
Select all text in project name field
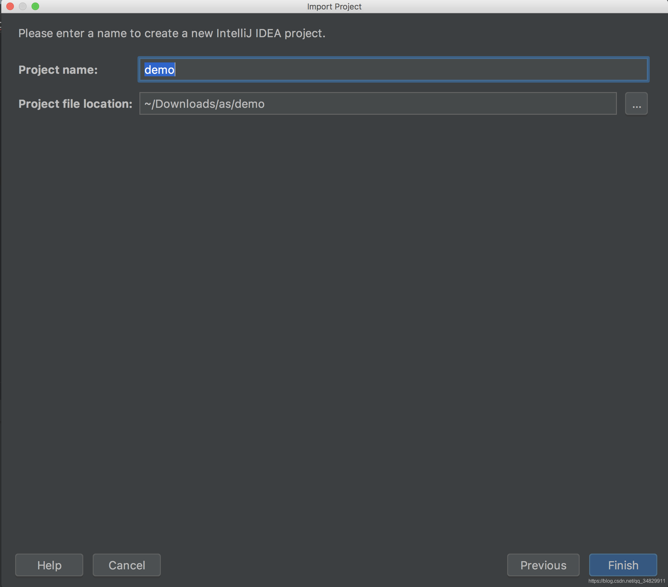click(394, 69)
